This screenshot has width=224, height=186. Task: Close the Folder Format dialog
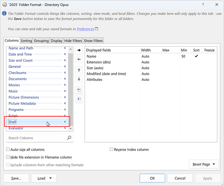217,4
